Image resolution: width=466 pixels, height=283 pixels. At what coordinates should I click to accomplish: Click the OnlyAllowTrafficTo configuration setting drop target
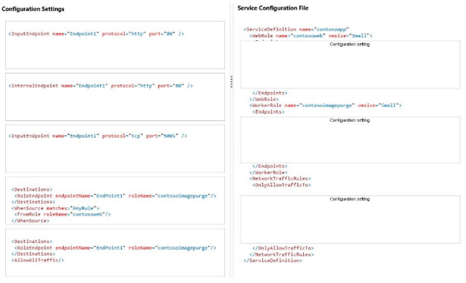(350, 219)
